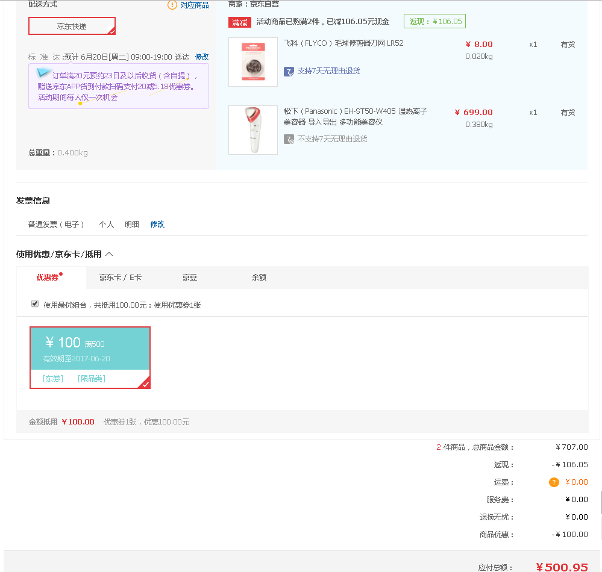This screenshot has height=572, width=602.
Task: Click the FLYCO 毛球修剪器刀网 LR52 title
Action: (x=343, y=43)
